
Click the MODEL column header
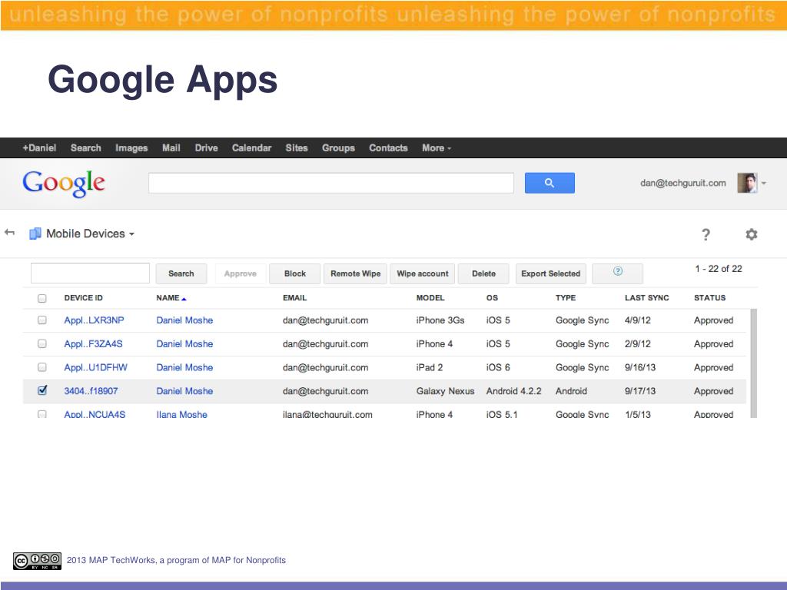430,298
